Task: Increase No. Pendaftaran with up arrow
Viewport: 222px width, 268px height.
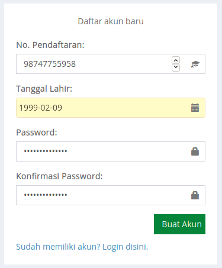Action: (176, 60)
